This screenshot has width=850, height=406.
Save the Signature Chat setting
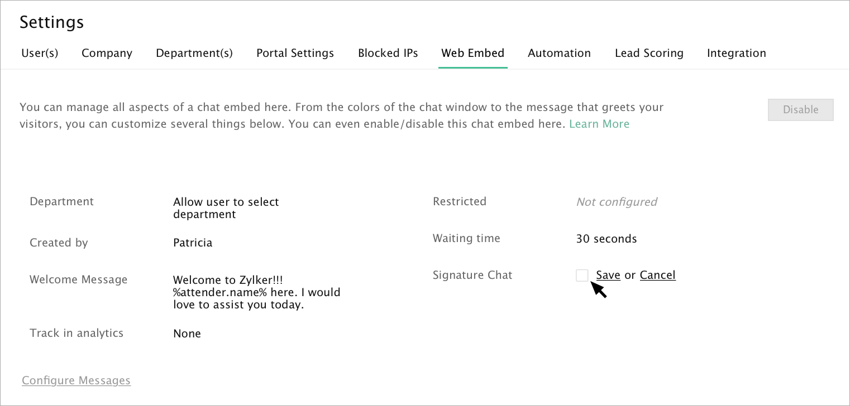coord(608,275)
